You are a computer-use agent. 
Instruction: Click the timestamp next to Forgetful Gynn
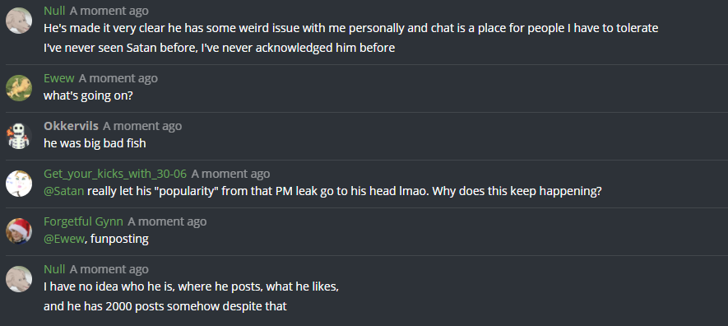coord(167,221)
